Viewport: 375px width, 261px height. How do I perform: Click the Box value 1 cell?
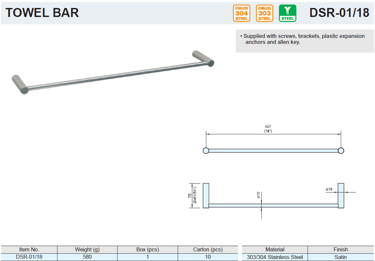click(147, 257)
